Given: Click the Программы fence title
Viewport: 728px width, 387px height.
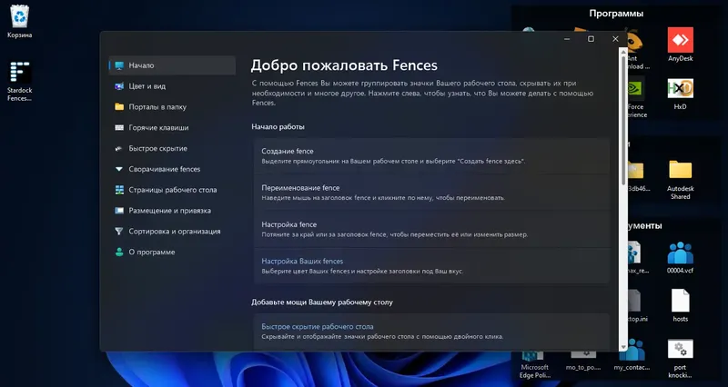Looking at the screenshot, I should (616, 14).
